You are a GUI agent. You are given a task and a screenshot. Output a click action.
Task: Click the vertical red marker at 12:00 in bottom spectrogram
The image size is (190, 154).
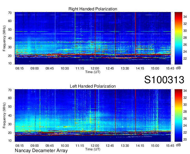95,112
